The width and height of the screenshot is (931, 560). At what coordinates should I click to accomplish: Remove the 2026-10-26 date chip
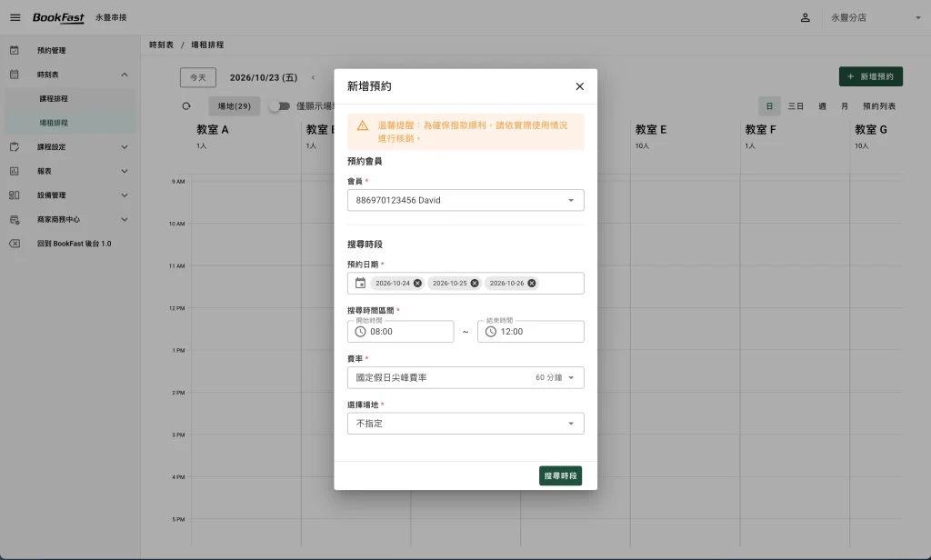[x=532, y=284]
